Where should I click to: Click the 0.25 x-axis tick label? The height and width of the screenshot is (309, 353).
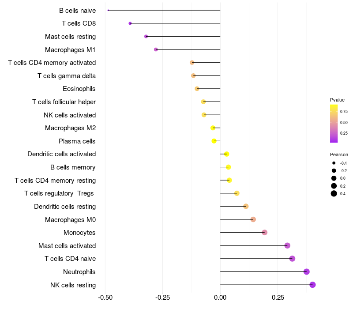click(x=278, y=297)
